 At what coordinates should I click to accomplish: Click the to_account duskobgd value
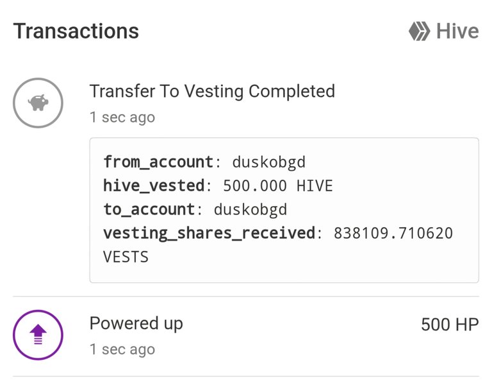(250, 210)
